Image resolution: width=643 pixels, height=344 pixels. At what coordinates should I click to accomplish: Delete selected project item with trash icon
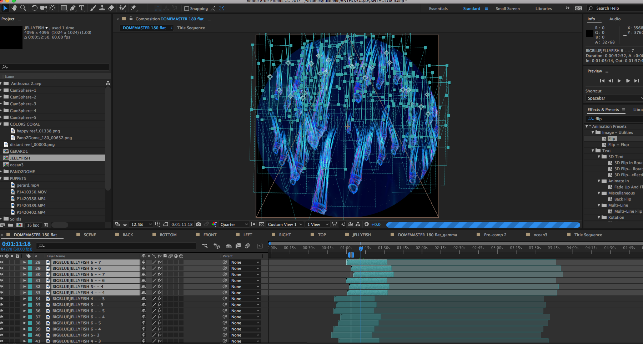click(x=46, y=225)
